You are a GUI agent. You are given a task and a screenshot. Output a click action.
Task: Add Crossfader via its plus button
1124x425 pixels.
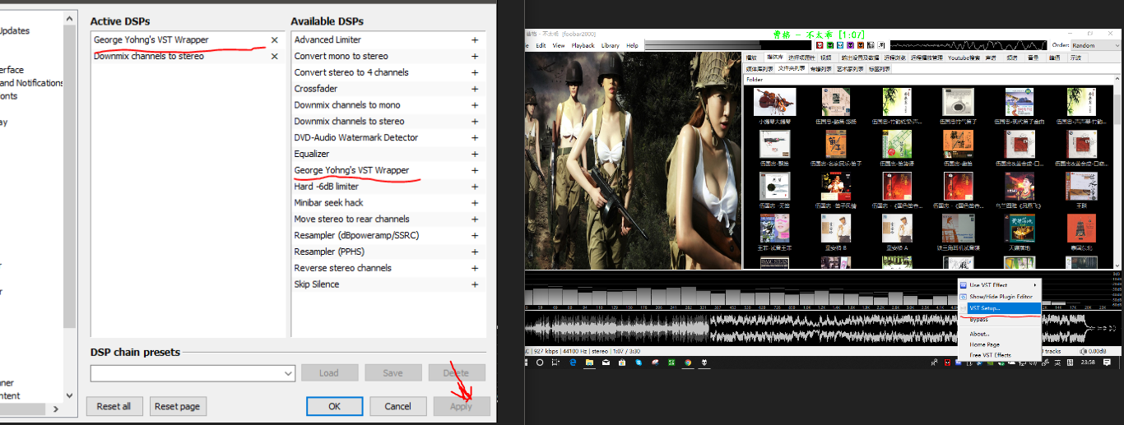[474, 89]
